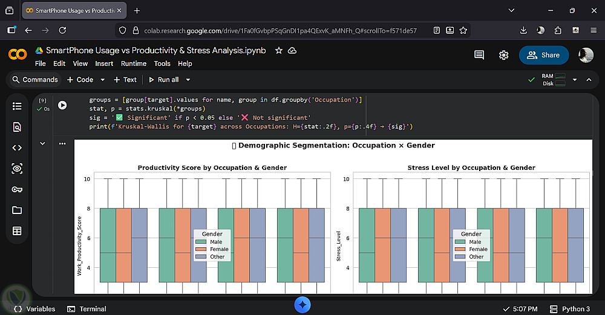Open the Insert menu
This screenshot has height=315, width=605.
[104, 63]
